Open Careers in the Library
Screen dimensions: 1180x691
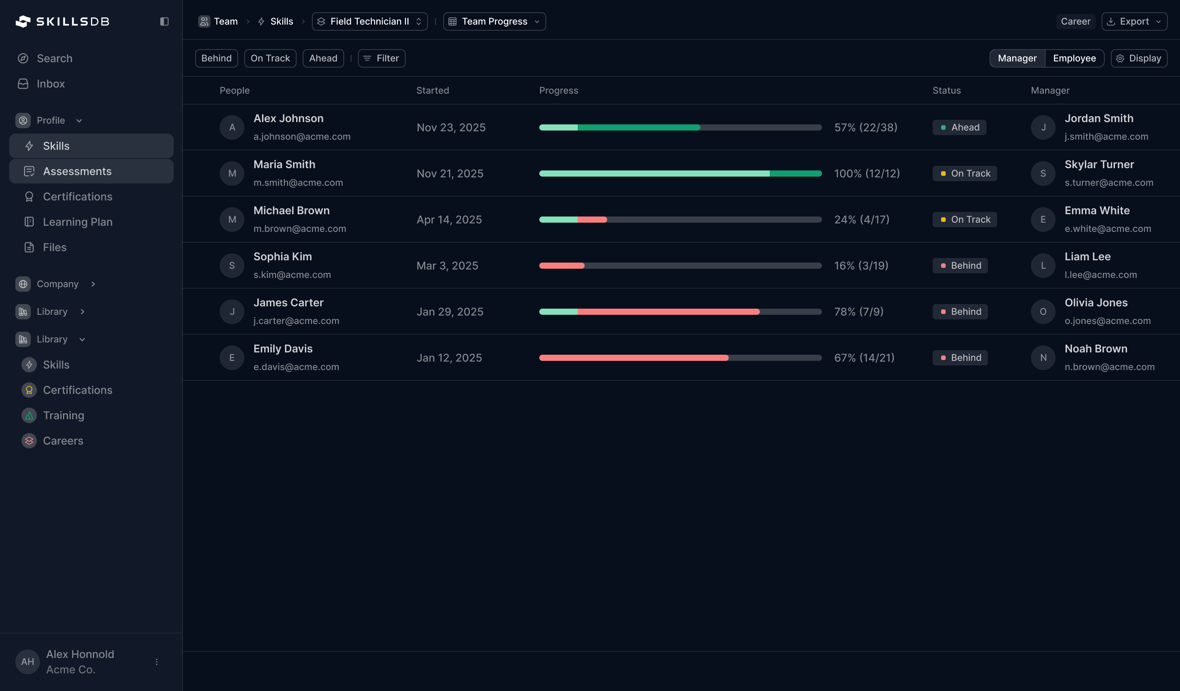tap(63, 440)
